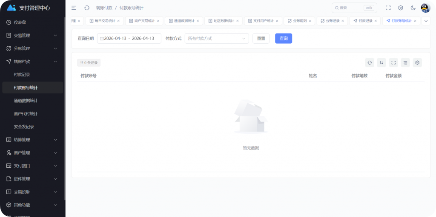Viewport: 436px width, 217px height.
Task: Click the table sort arrows icon
Action: (381, 63)
